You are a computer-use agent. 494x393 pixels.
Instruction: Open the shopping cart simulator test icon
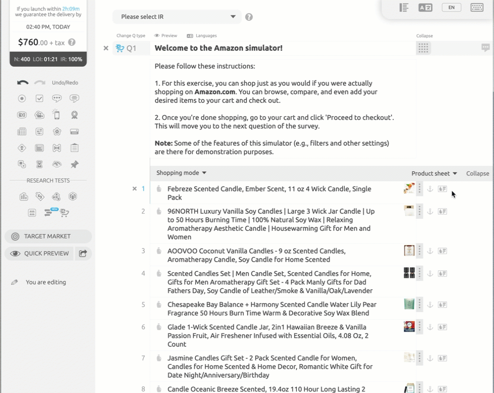(65, 213)
